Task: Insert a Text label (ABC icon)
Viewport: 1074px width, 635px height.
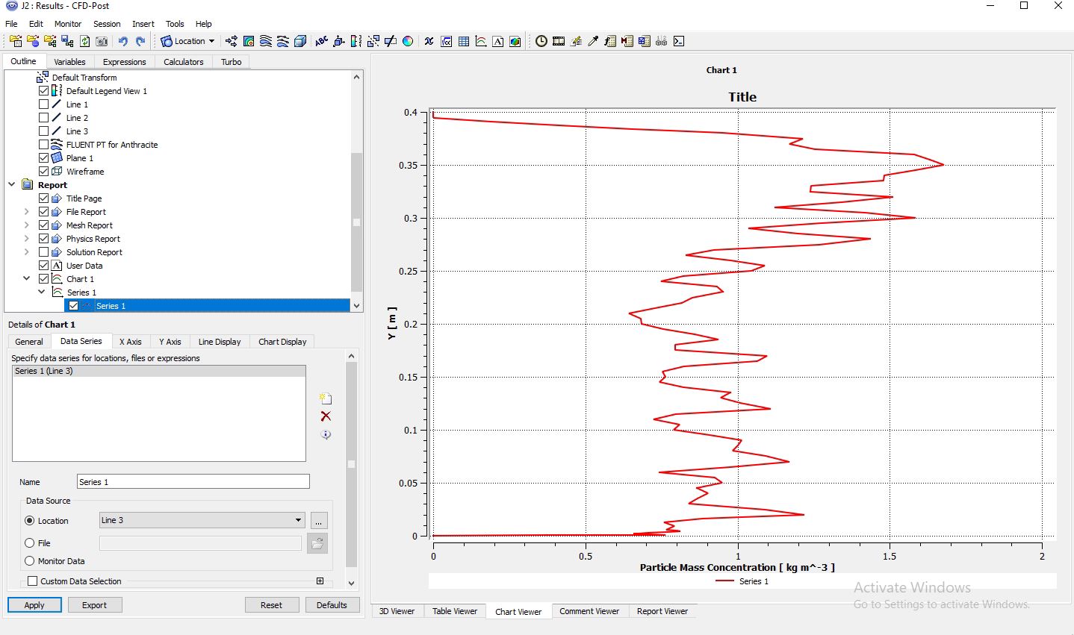Action: point(321,41)
